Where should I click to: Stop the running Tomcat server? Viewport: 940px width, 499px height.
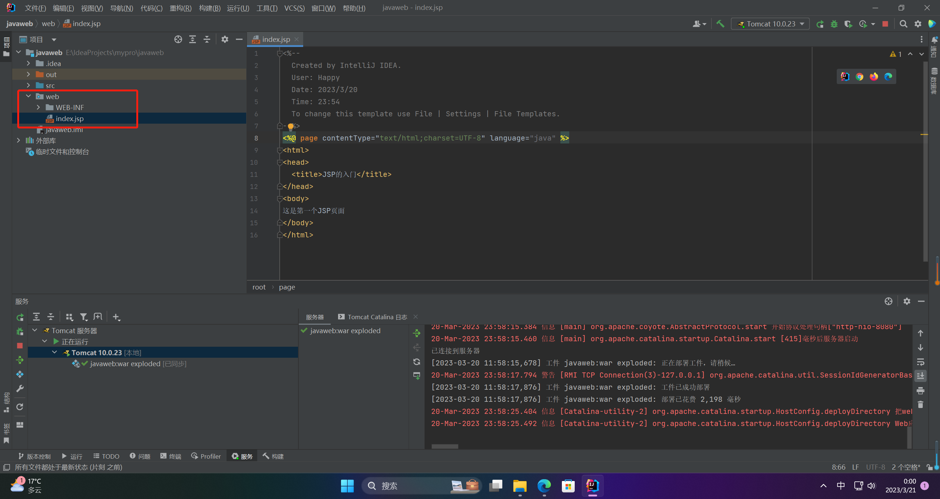[885, 24]
